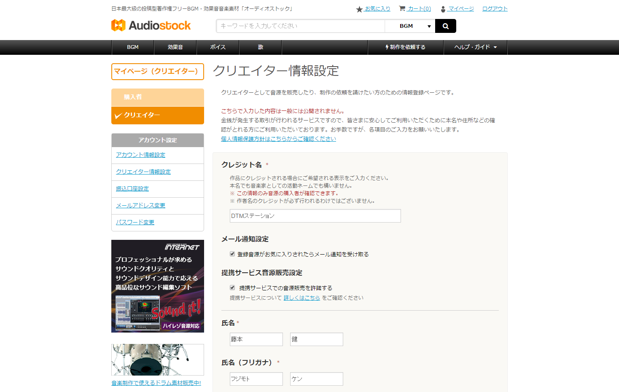This screenshot has width=619, height=392.
Task: Open 振込口座設定 in the sidebar
Action: (132, 188)
